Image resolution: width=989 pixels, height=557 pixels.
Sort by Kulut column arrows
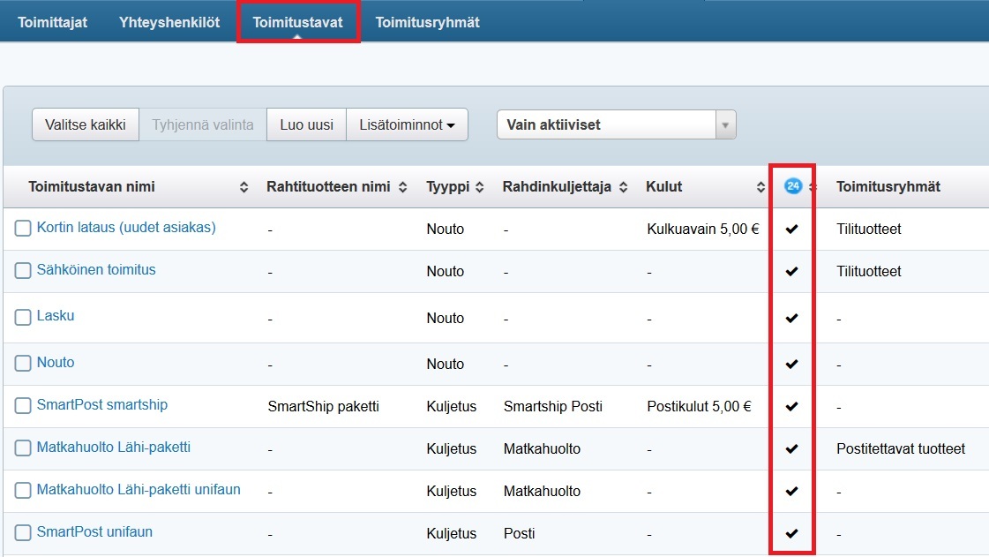tap(760, 187)
